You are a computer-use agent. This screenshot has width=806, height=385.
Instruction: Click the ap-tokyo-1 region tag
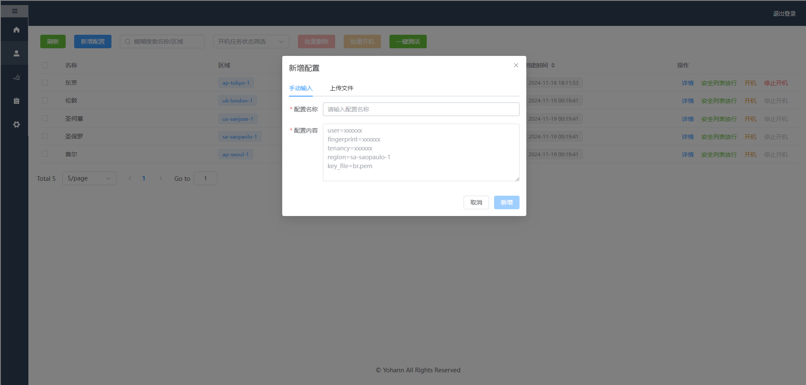pyautogui.click(x=236, y=83)
